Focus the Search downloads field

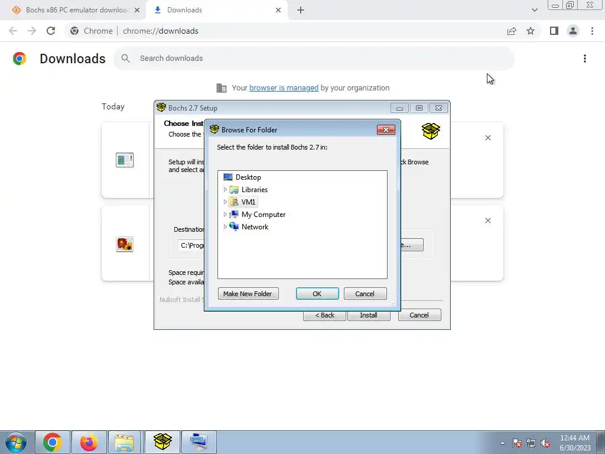313,59
